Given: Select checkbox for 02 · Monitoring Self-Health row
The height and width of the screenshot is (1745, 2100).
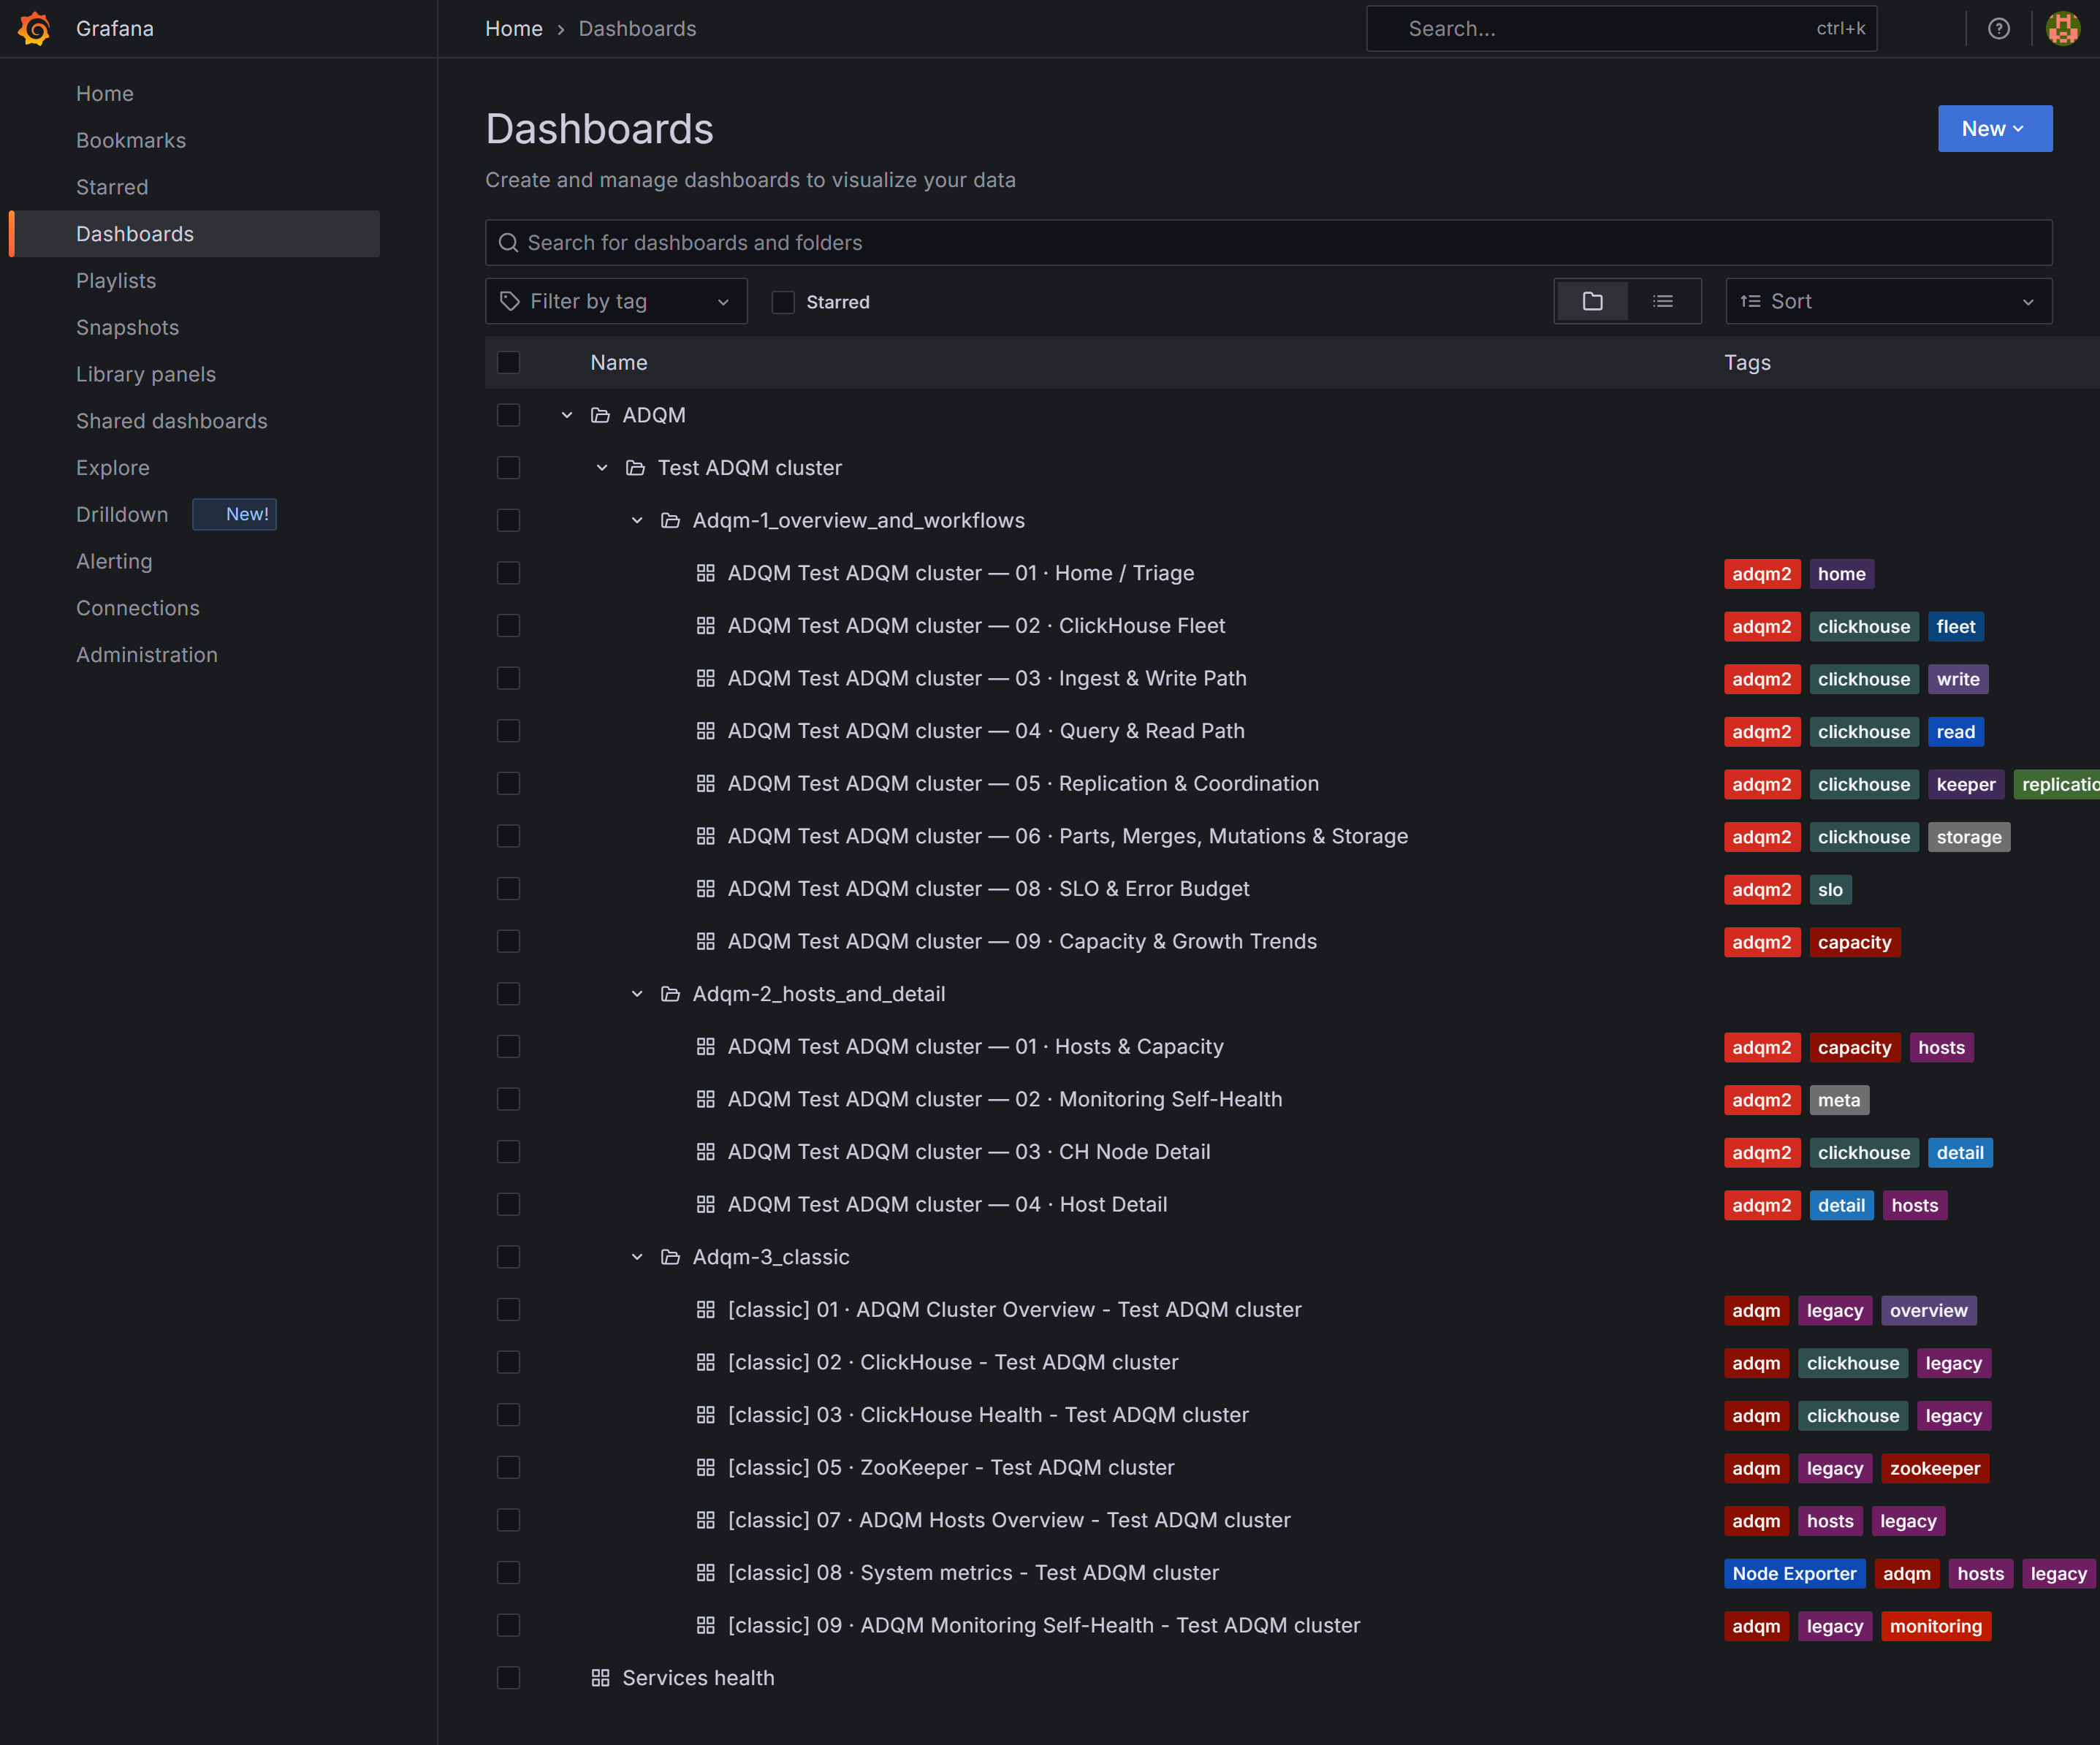Looking at the screenshot, I should click(508, 1099).
